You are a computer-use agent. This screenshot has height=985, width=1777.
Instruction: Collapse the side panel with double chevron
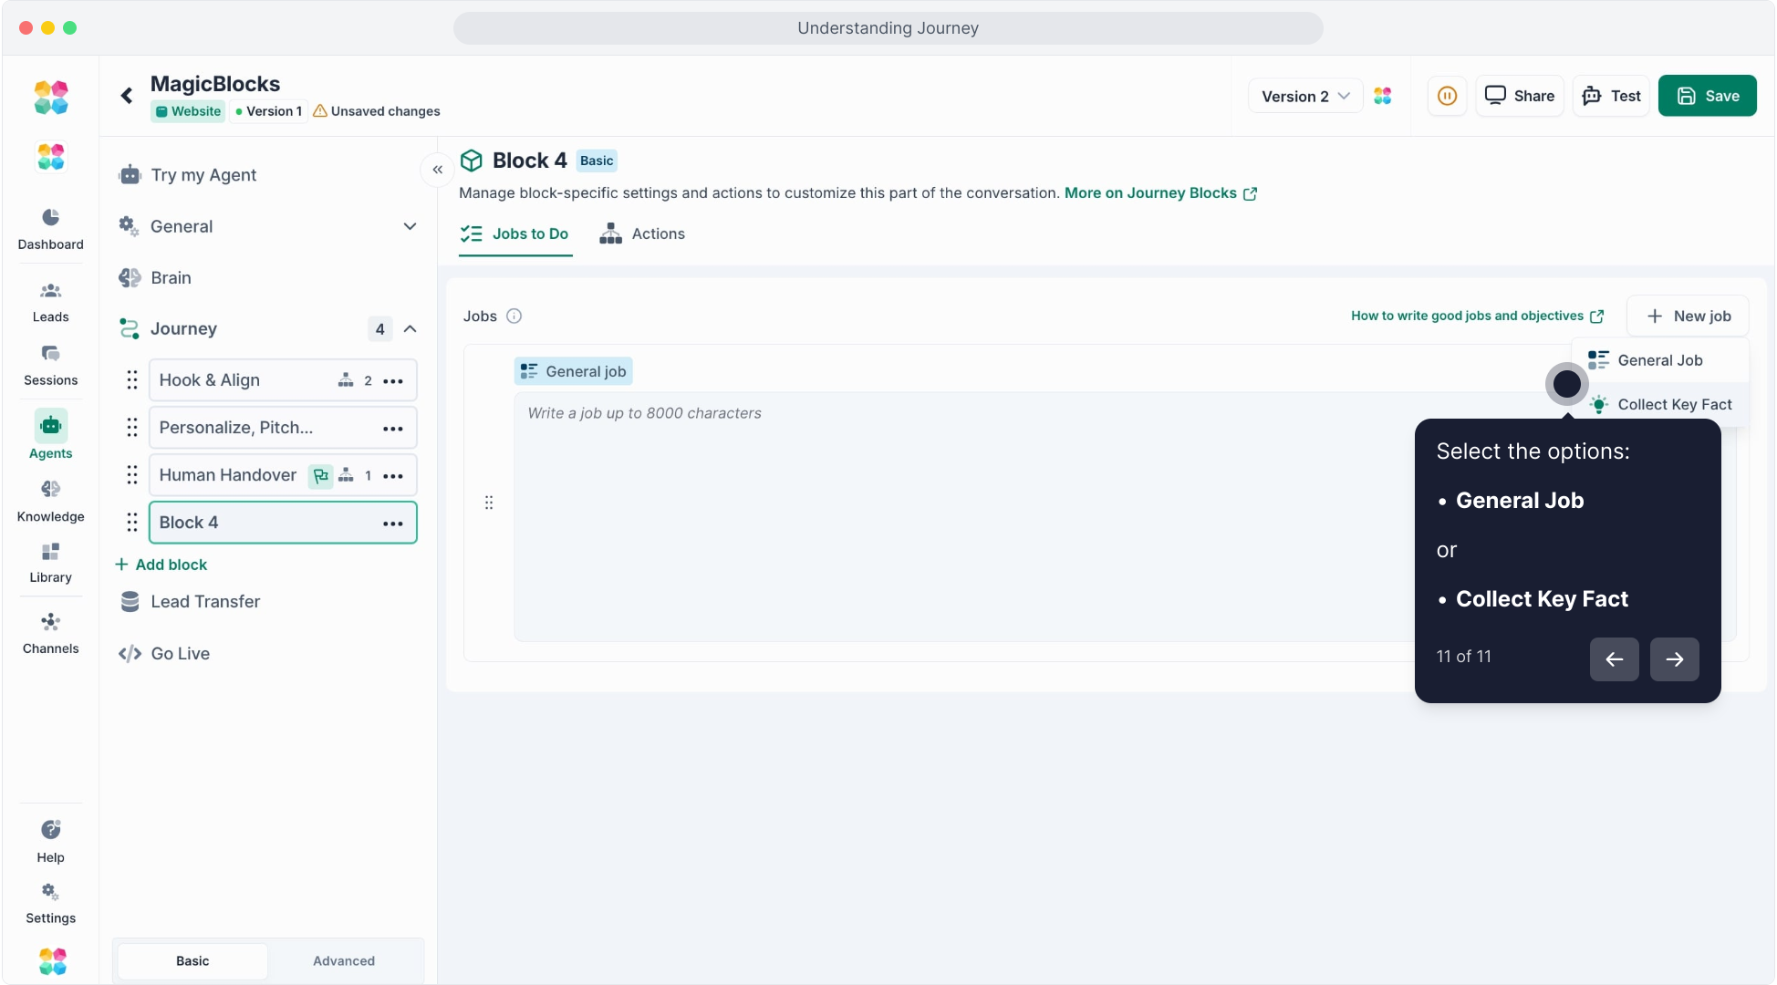(x=438, y=170)
